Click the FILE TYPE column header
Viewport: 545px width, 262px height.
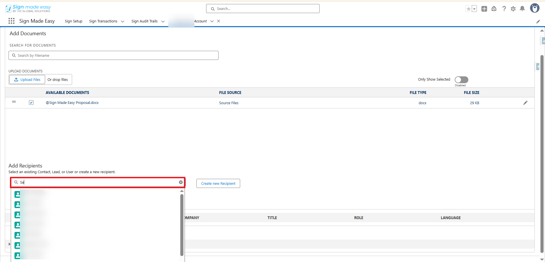point(418,93)
